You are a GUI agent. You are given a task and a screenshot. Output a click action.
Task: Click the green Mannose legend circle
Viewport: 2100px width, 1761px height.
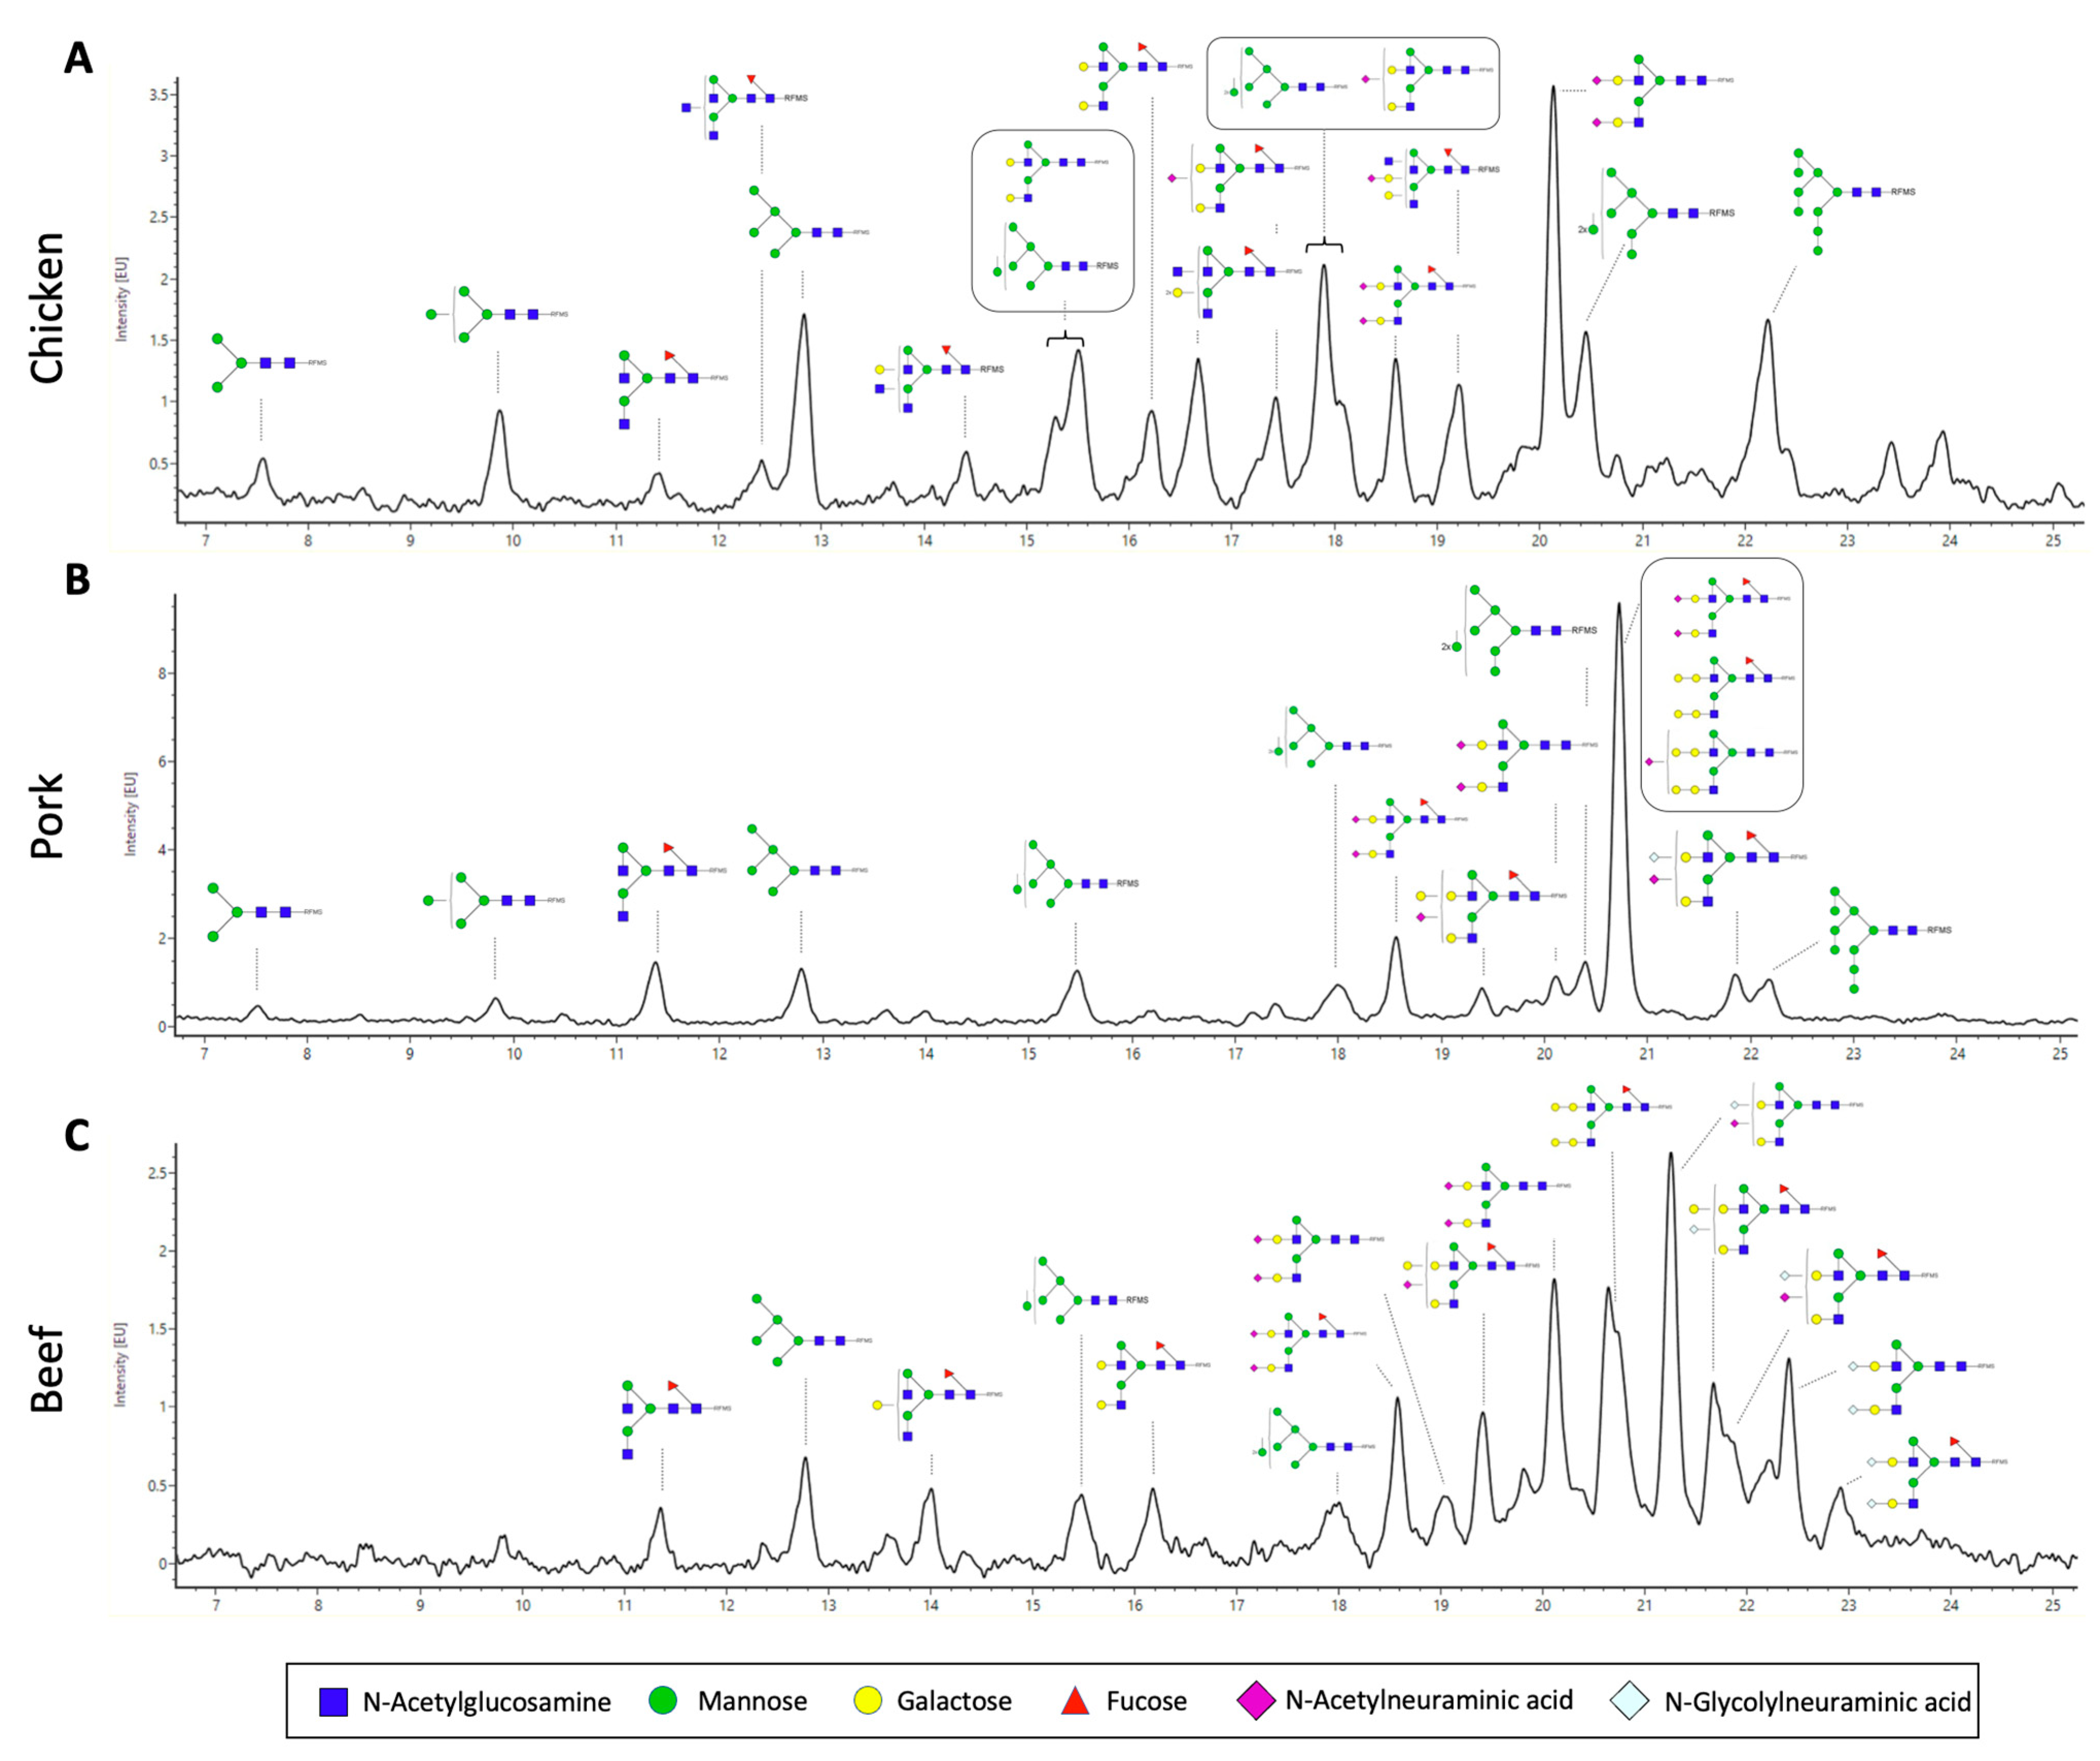pos(663,1701)
